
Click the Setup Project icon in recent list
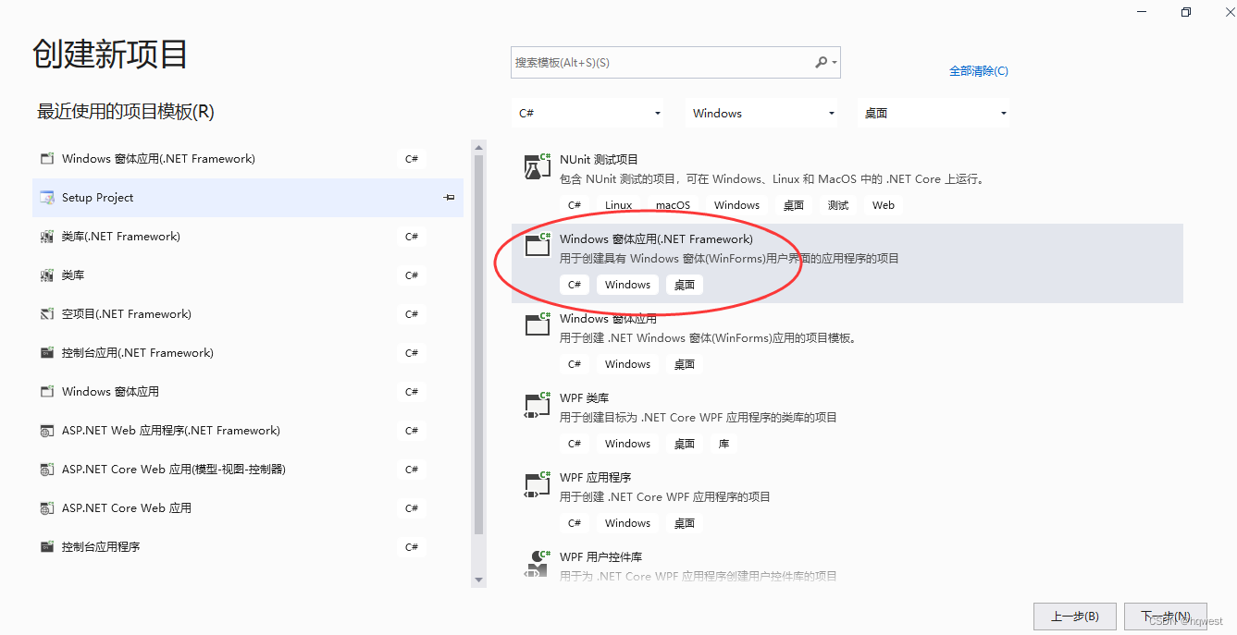click(47, 198)
